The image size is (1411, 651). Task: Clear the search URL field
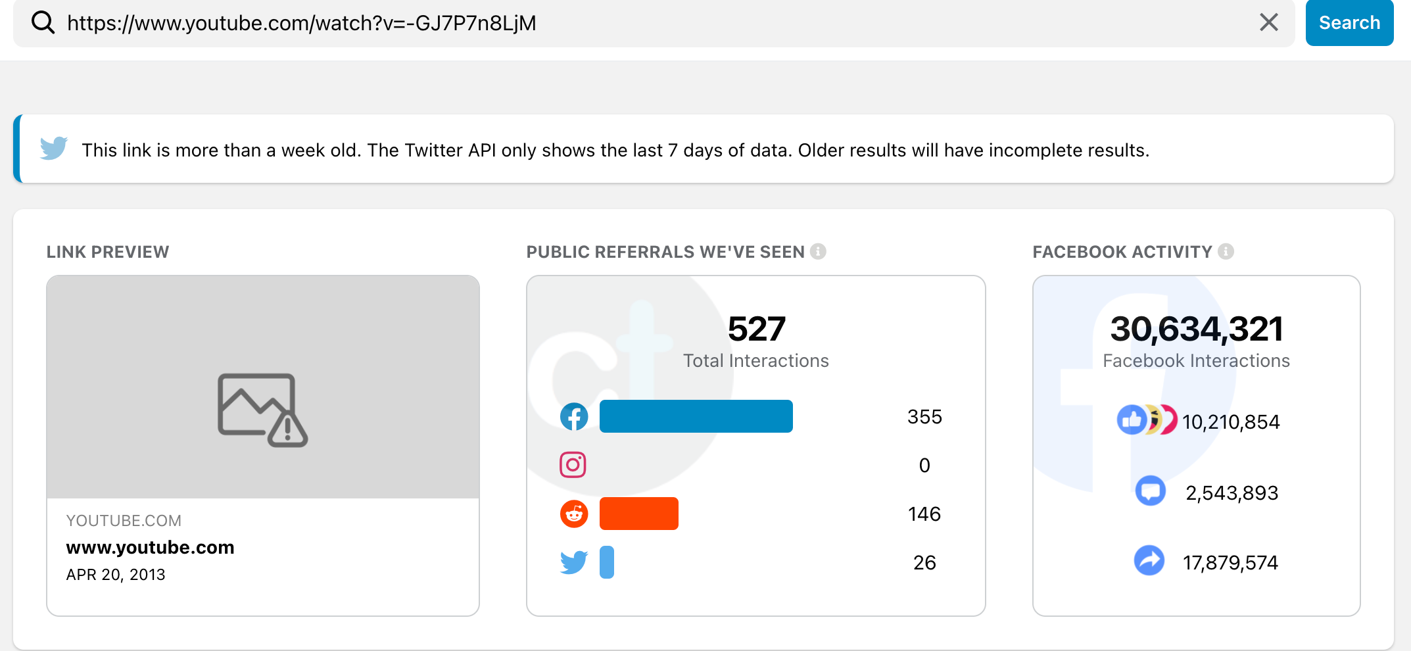1268,22
